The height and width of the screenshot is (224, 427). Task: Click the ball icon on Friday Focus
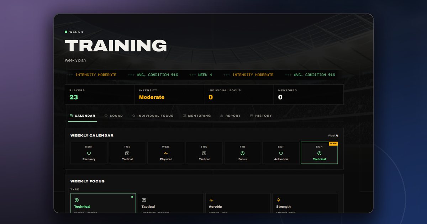click(243, 153)
